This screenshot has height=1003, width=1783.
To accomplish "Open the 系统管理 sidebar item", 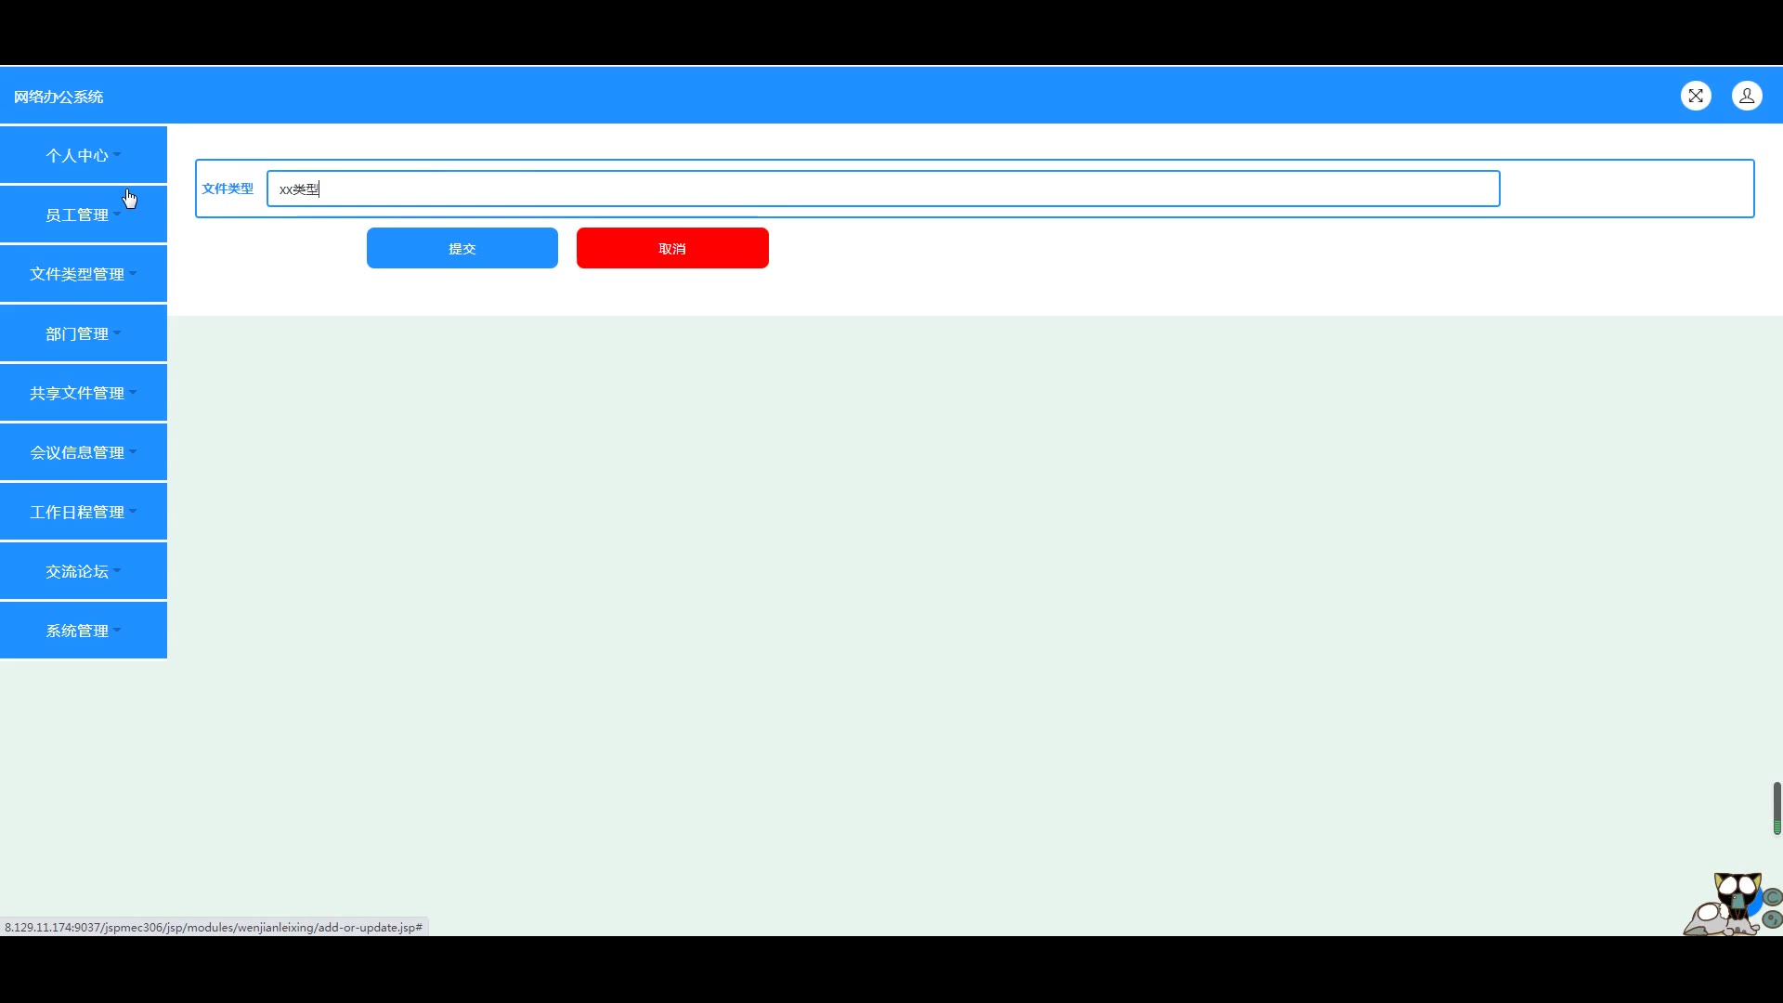I will (x=84, y=631).
